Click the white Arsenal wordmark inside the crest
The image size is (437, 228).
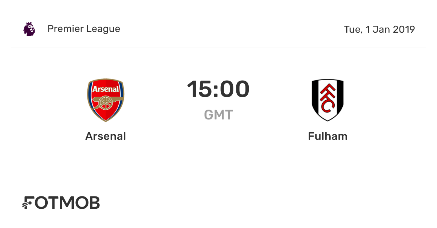pyautogui.click(x=106, y=89)
